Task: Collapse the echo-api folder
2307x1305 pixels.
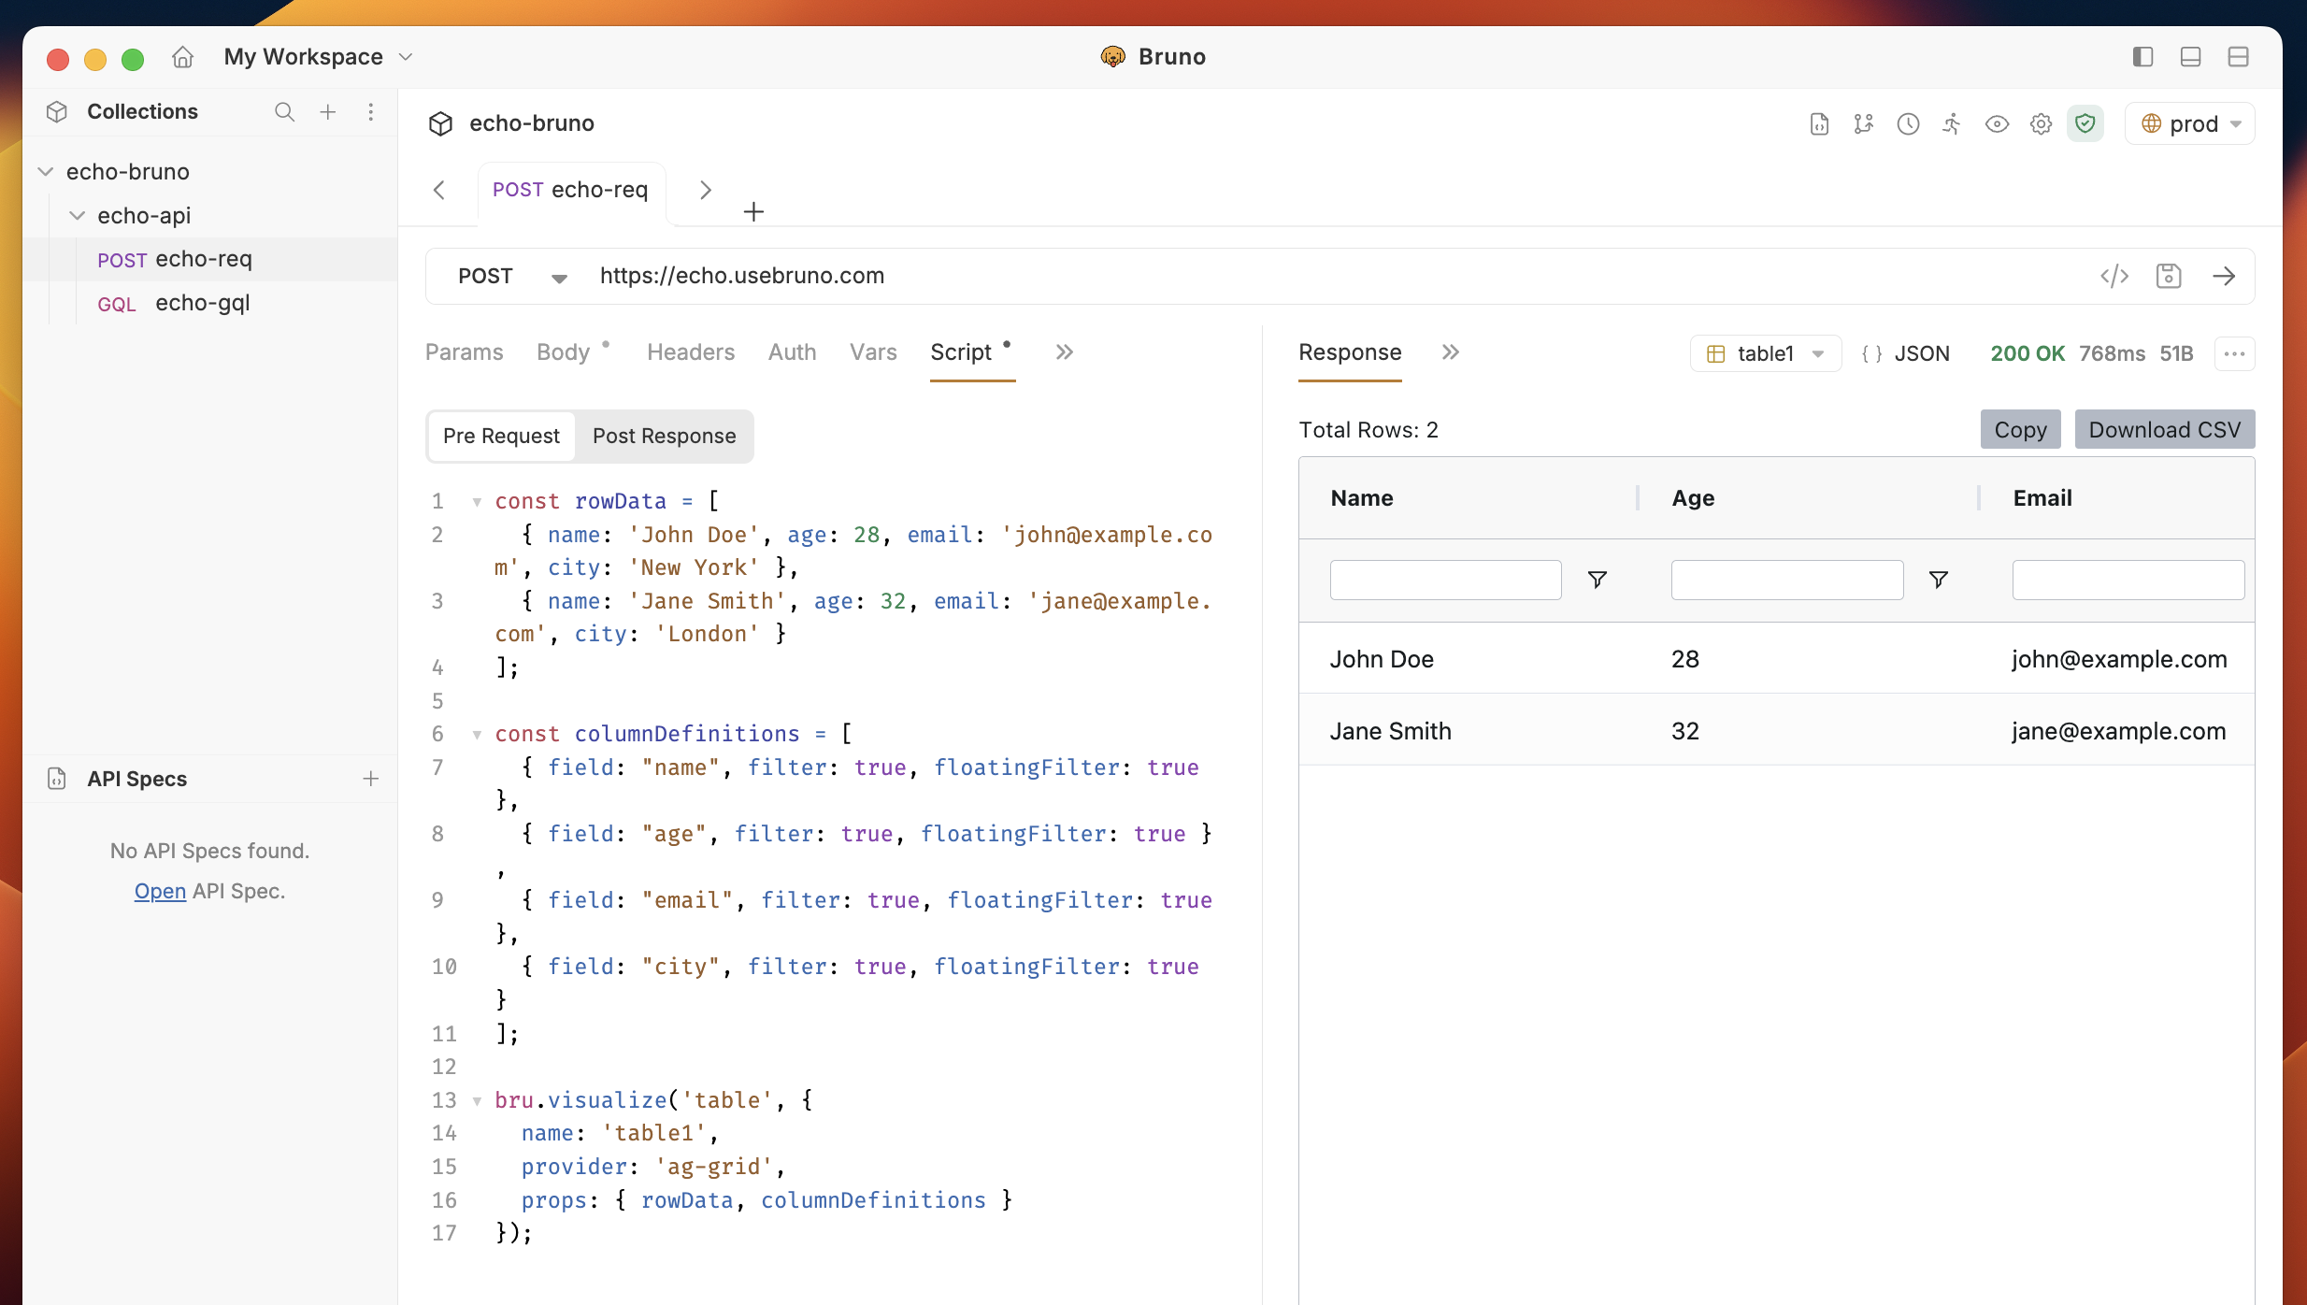Action: point(78,216)
